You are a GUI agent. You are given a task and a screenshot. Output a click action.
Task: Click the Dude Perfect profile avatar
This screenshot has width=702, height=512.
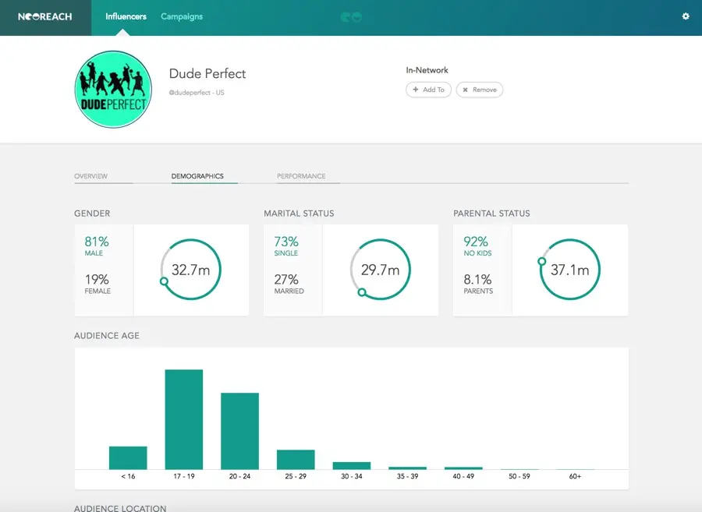(112, 90)
